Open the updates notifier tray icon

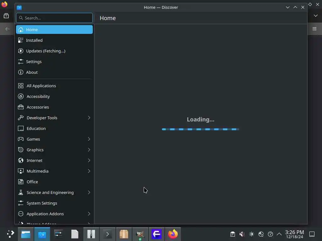pos(270,234)
